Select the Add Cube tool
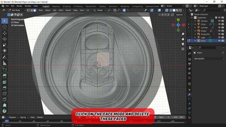The width and height of the screenshot is (226, 127). (5, 70)
